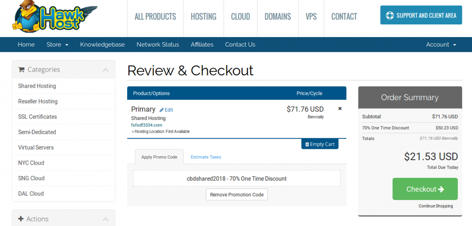This screenshot has width=472, height=226.
Task: Select Reseller Hosting category
Action: (x=63, y=101)
